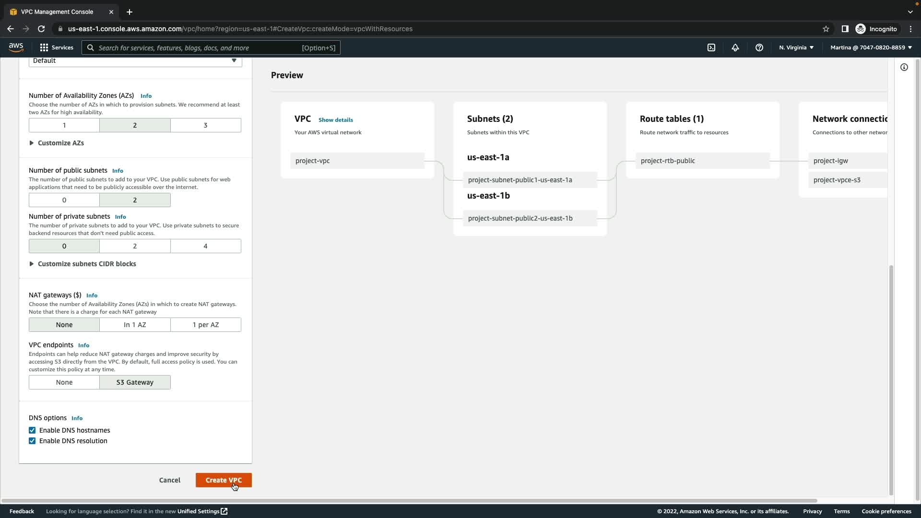This screenshot has height=518, width=921.
Task: Open the info panel icon at right edge
Action: tap(904, 67)
